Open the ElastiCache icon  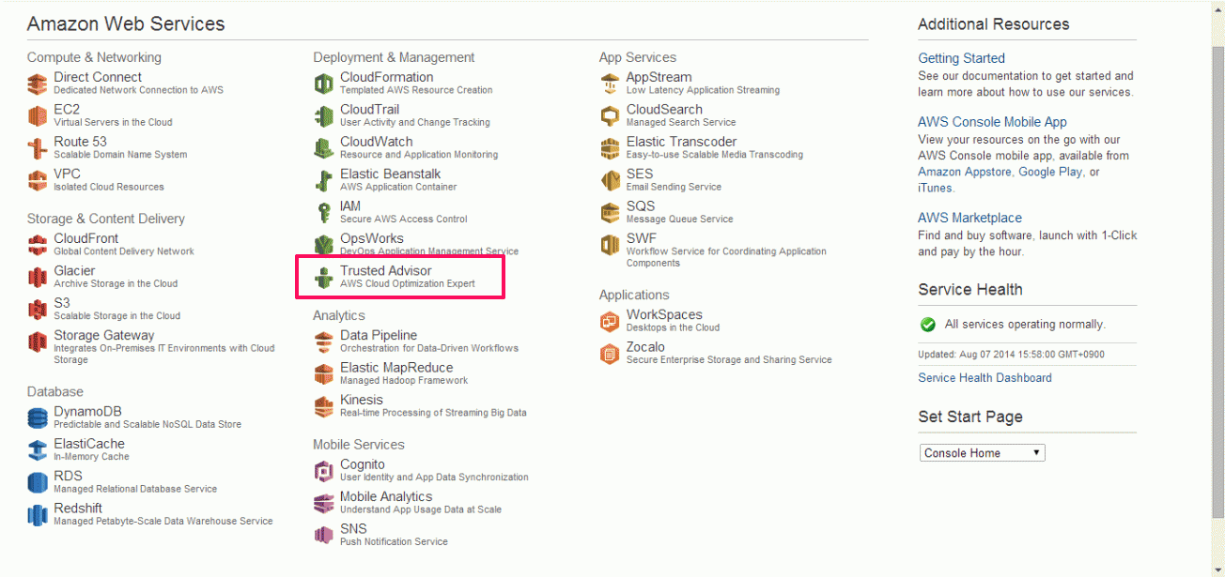[x=38, y=450]
